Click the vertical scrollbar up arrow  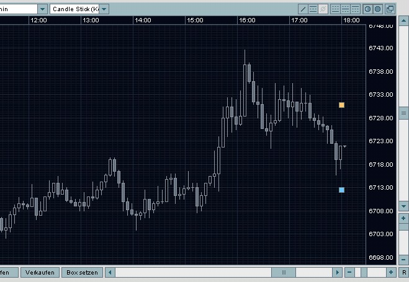[403, 21]
